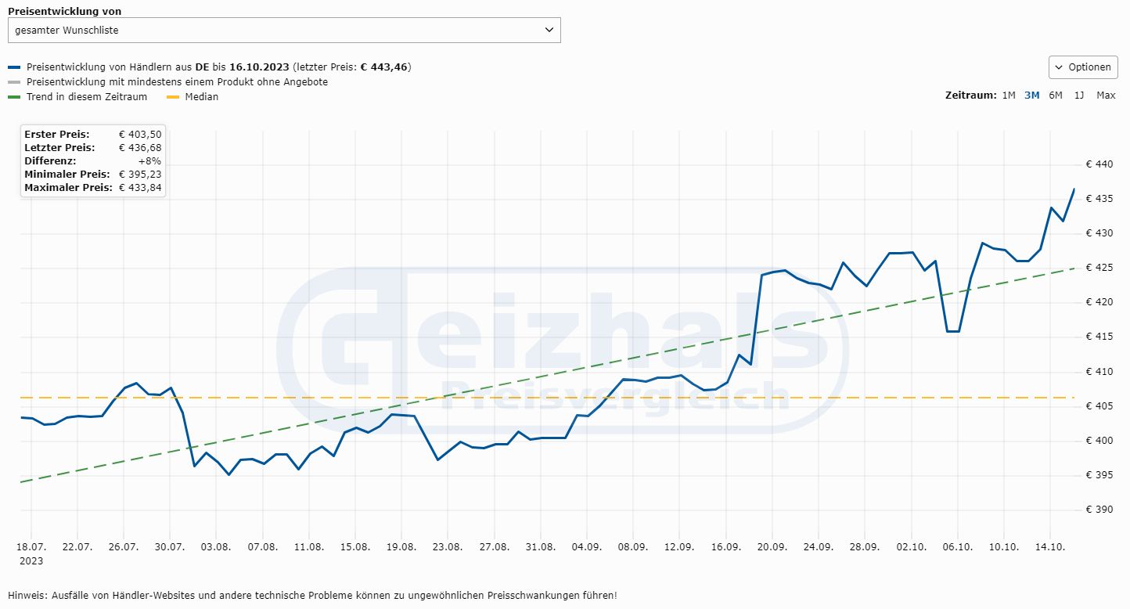The image size is (1130, 609).
Task: Open the gesamter Wunschliste dropdown
Action: pos(283,31)
